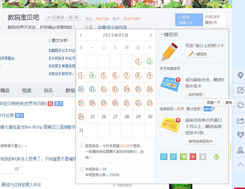Image resolution: width=245 pixels, height=189 pixels.
Task: Click 复制 in the selection popup
Action: (229, 103)
